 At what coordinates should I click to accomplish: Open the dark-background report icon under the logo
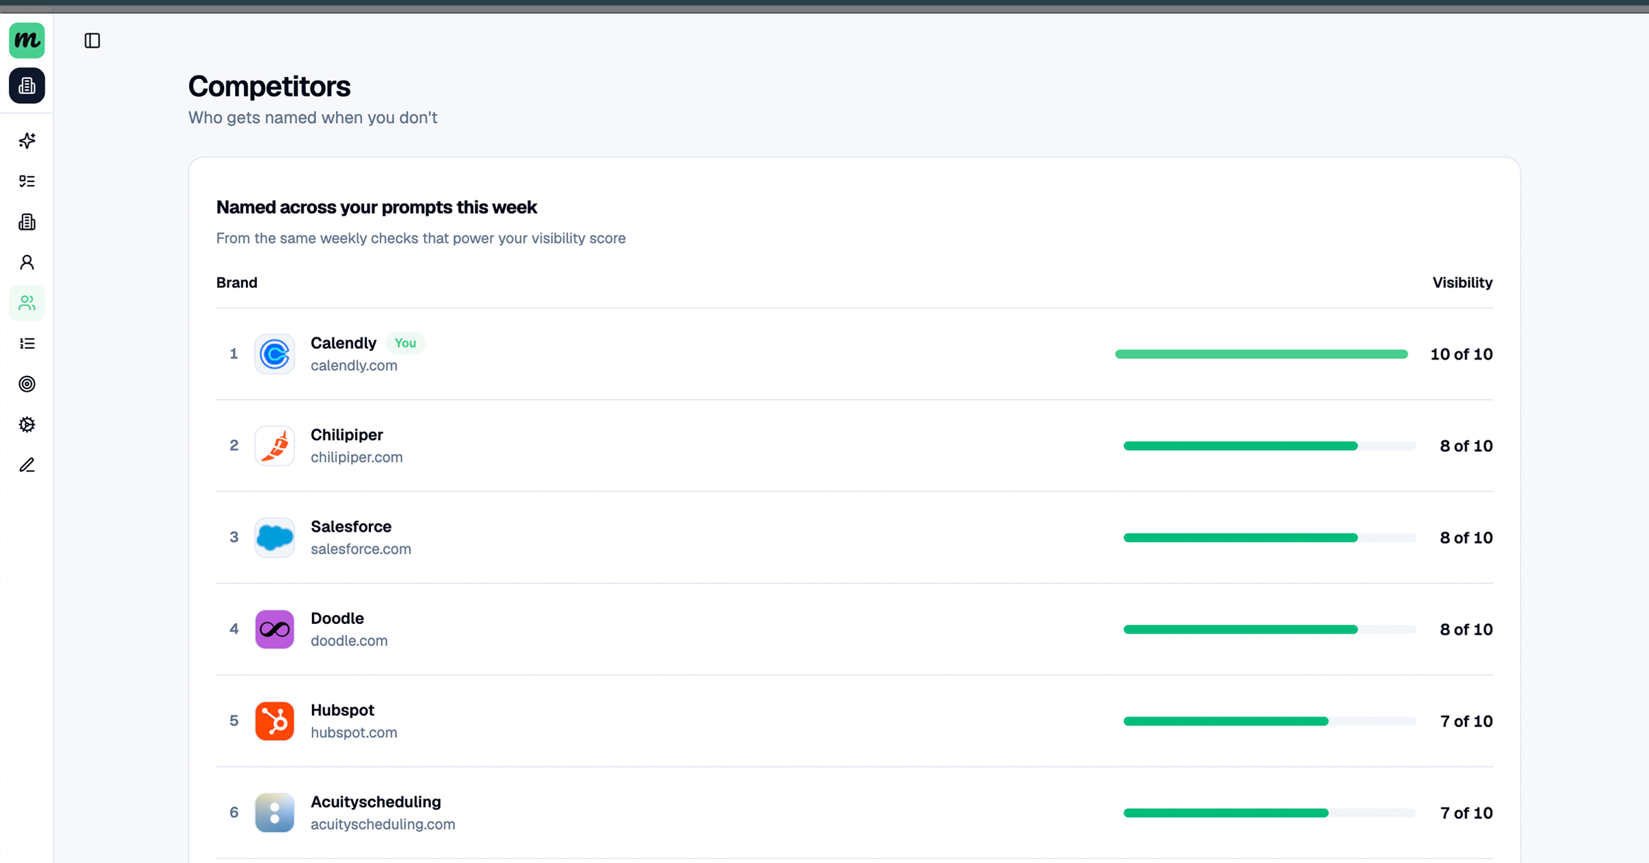pyautogui.click(x=27, y=86)
